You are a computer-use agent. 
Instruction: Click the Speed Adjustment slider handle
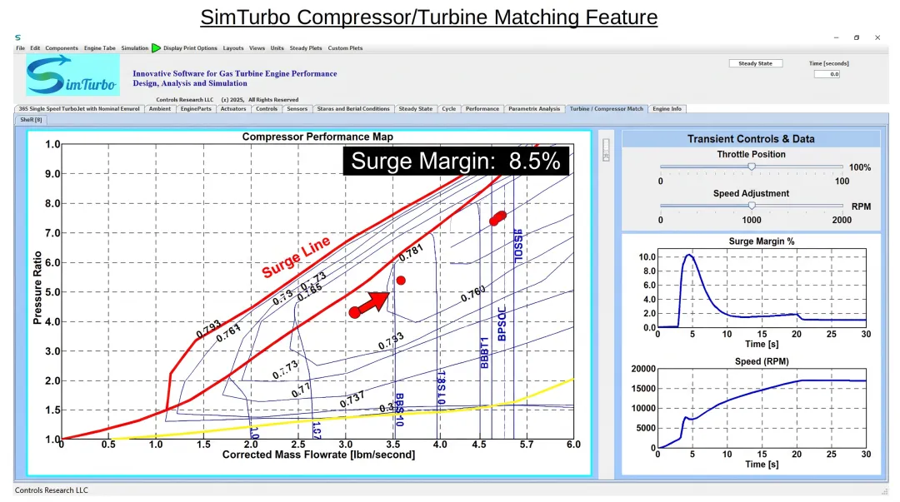point(752,206)
